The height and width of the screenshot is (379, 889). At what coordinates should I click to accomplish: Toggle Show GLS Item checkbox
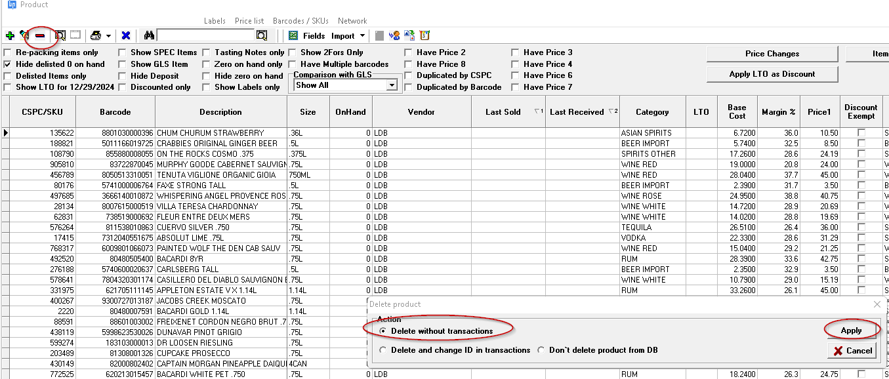coord(122,64)
